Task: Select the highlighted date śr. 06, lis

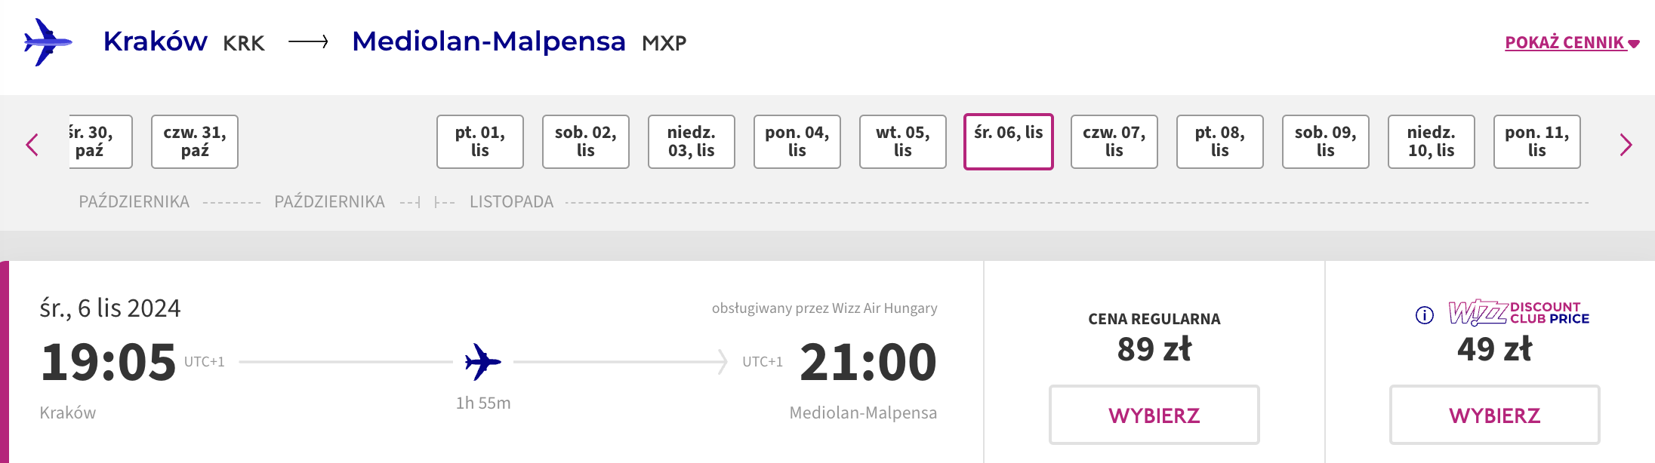Action: click(x=1009, y=142)
